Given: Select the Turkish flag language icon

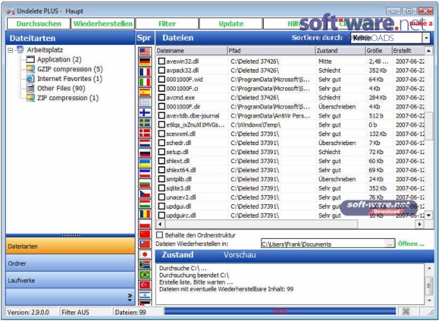Looking at the screenshot, I should coord(145,284).
